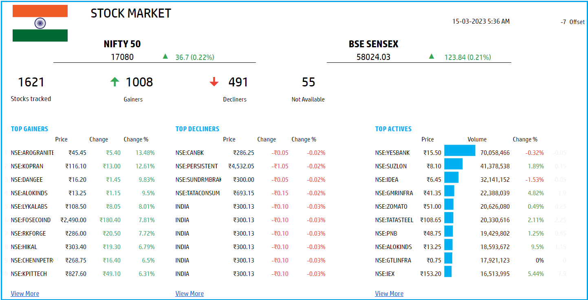Select the NSE:TATASTEEL volume bar
588x300 pixels.
(449, 218)
